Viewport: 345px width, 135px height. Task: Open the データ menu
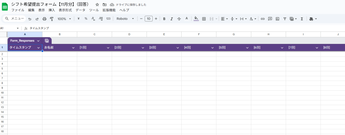coord(80,10)
